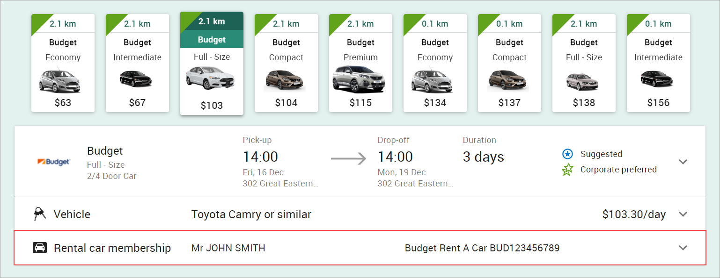
Task: Select the Budget Economy $63 card
Action: point(63,63)
